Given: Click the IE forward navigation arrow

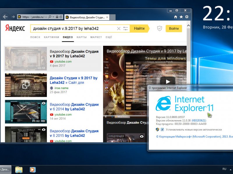Looking at the screenshot, I should [x=13, y=17].
